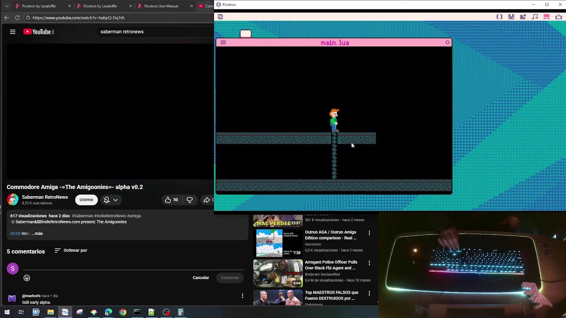The height and width of the screenshot is (318, 566).
Task: Close the main.lua window
Action: coord(447,43)
